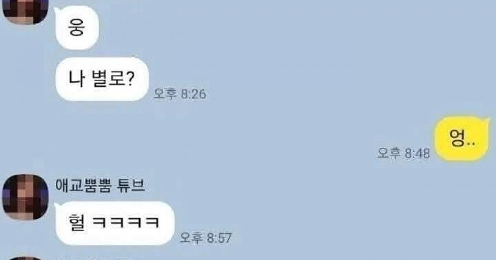Viewport: 496px width, 260px height.
Task: Click the two dots after 엉
Action: point(470,144)
